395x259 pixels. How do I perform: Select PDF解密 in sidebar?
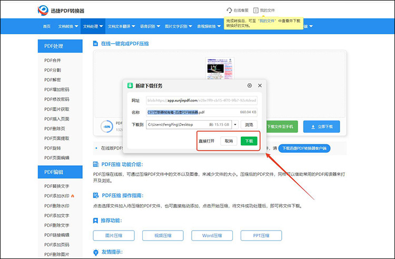click(53, 80)
